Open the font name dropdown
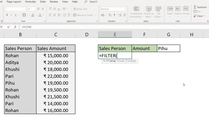209x117 pixels. tap(25, 9)
